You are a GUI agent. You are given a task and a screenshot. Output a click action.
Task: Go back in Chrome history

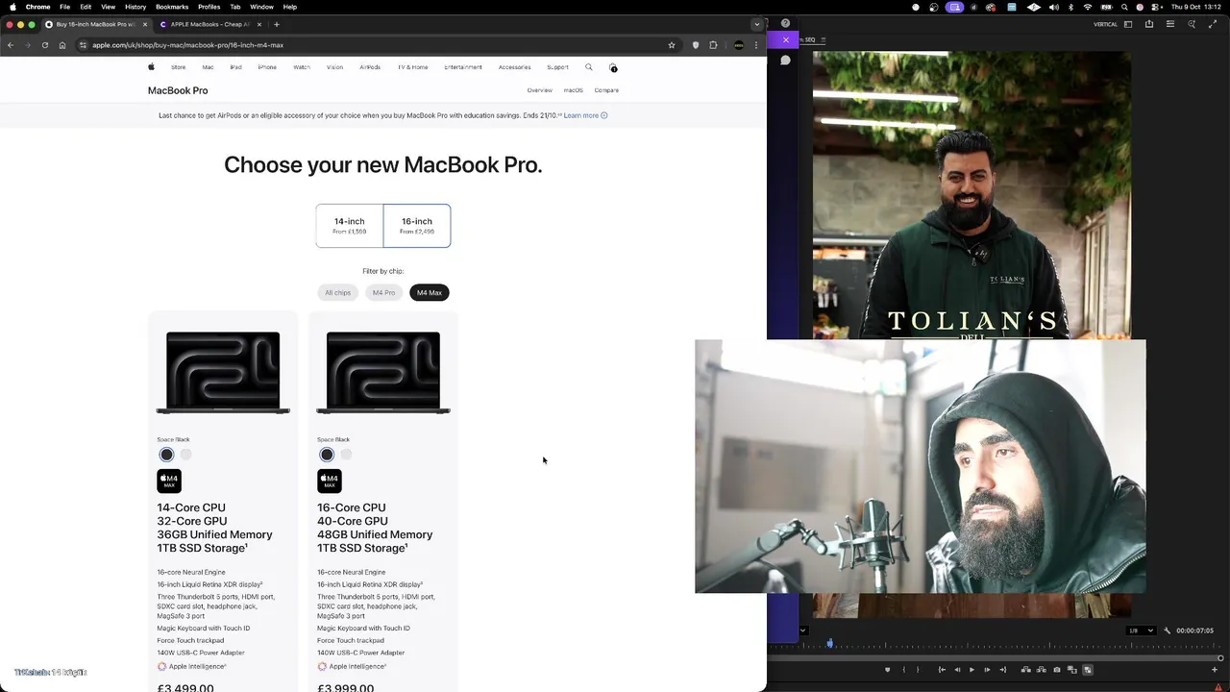(x=11, y=45)
